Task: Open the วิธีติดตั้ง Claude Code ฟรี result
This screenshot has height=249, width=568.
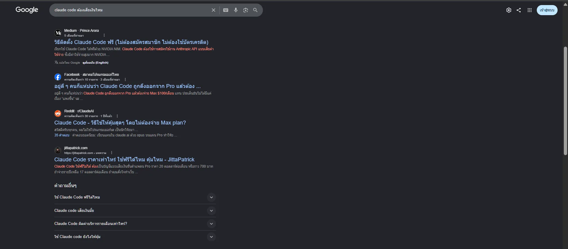Action: [x=131, y=42]
